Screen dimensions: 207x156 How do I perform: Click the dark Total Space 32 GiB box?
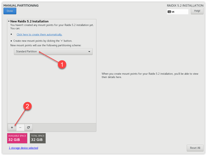(x=38, y=138)
